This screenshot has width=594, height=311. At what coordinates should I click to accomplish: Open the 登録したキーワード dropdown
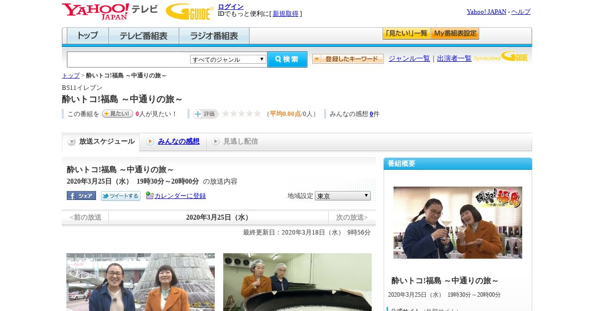click(x=348, y=59)
